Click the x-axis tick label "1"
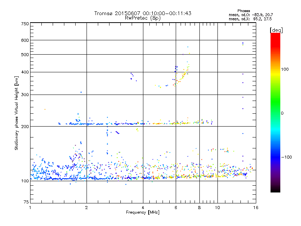Viewport: 301px width, 226px height. (x=30, y=208)
